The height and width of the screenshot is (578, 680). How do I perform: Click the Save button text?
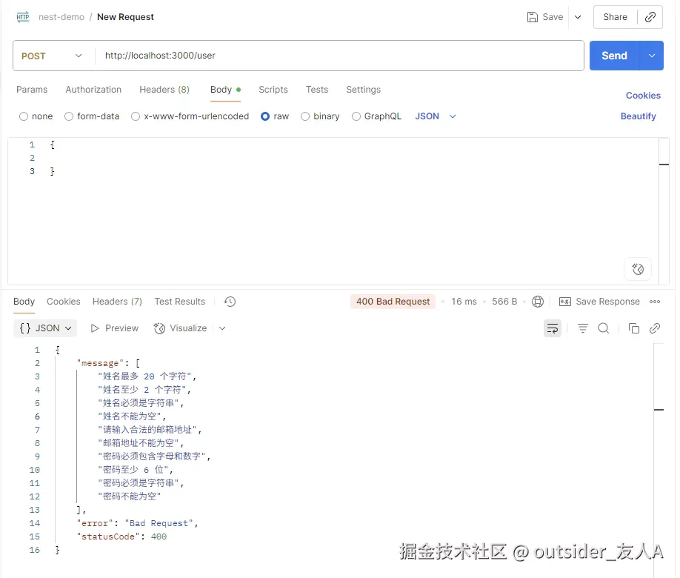click(553, 17)
